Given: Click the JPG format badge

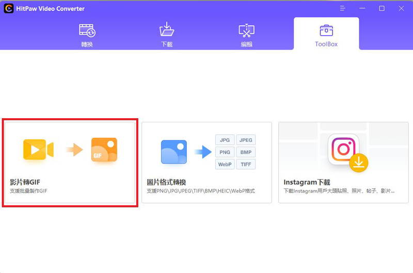Looking at the screenshot, I should tap(225, 140).
